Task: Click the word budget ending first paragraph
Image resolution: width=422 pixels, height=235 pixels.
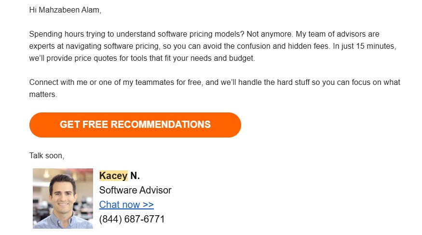Action: tap(242, 58)
